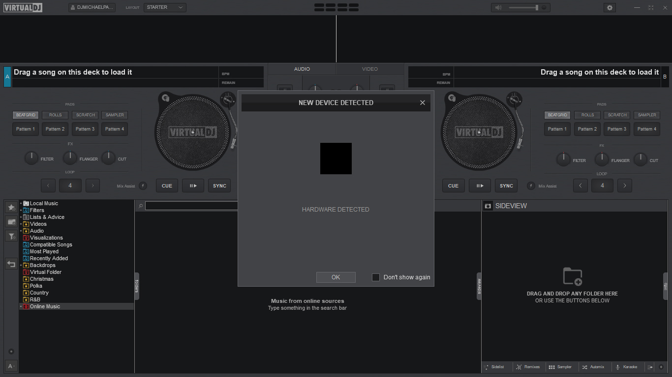
Task: Trigger Pattern 4 pad on deck B
Action: (647, 129)
